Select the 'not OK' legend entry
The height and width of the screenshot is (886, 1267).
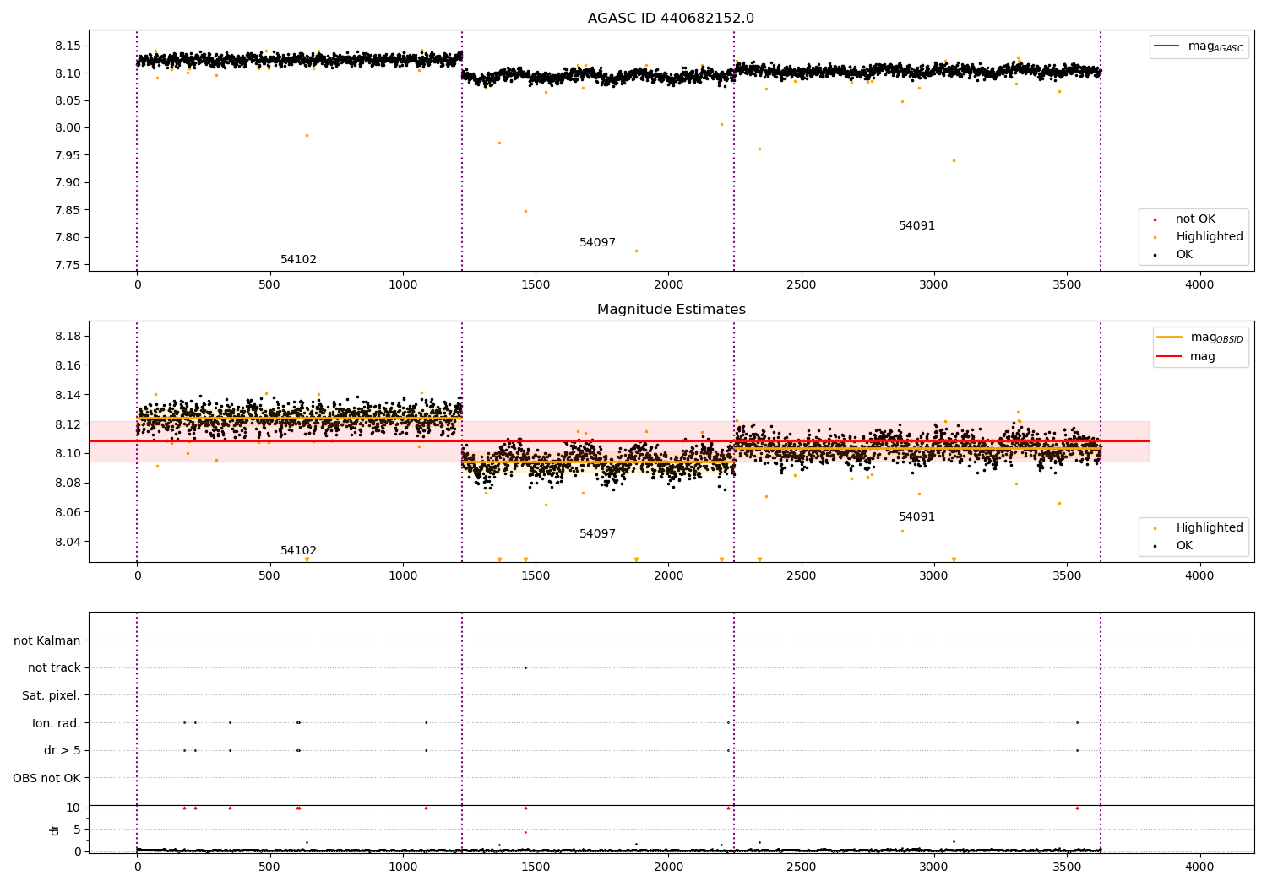pos(1195,219)
